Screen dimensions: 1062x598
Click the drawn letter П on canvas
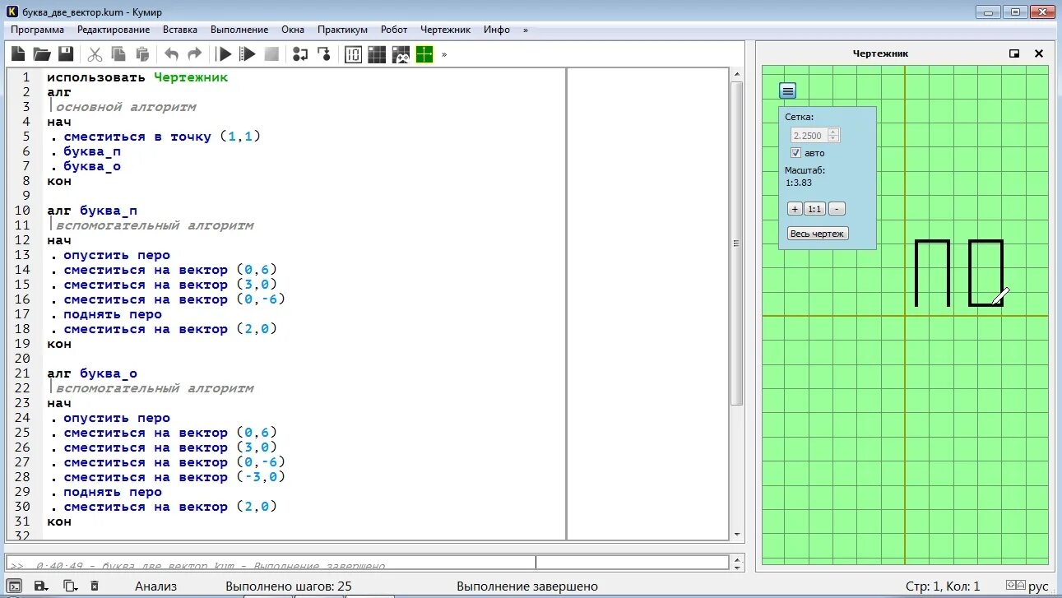point(933,273)
